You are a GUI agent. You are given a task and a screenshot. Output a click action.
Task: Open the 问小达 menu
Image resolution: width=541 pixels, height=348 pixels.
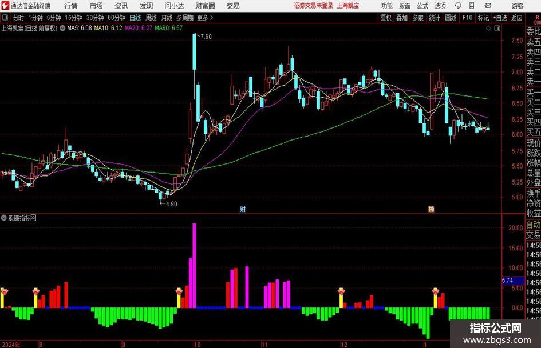[x=174, y=6]
